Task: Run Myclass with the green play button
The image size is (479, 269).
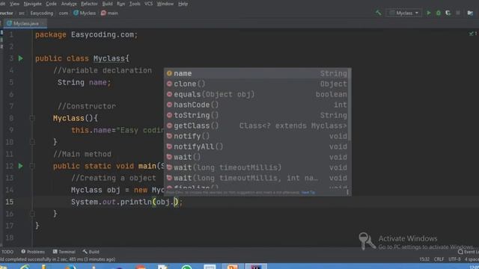Action: click(429, 13)
